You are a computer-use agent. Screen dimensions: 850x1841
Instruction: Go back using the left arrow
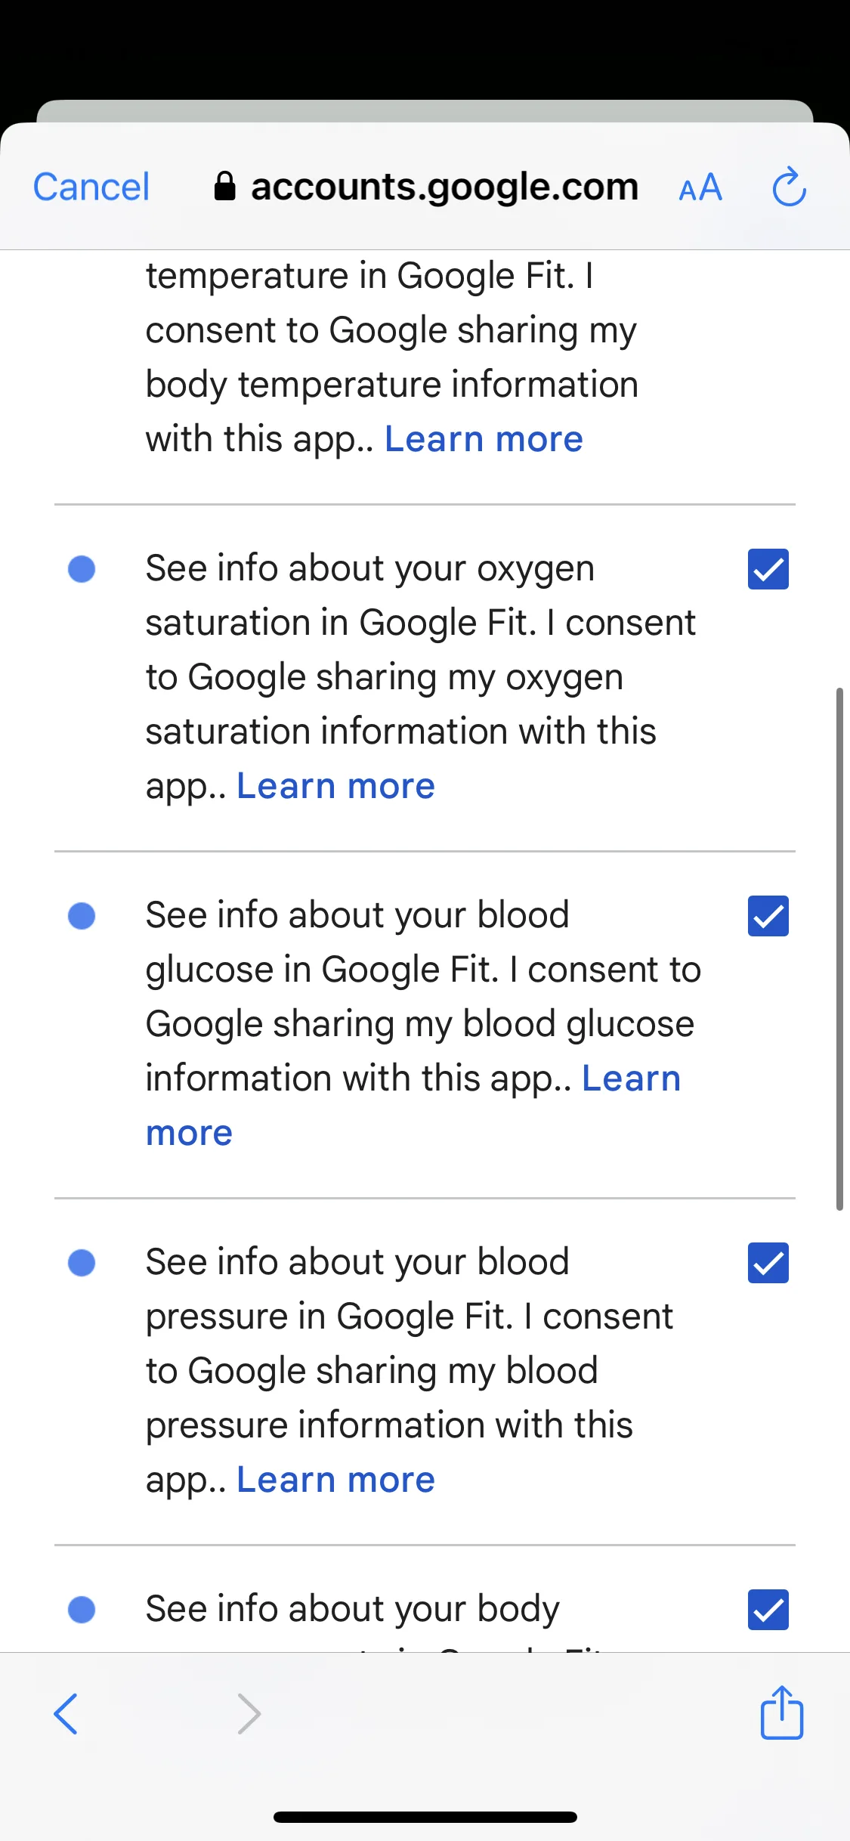coord(66,1713)
